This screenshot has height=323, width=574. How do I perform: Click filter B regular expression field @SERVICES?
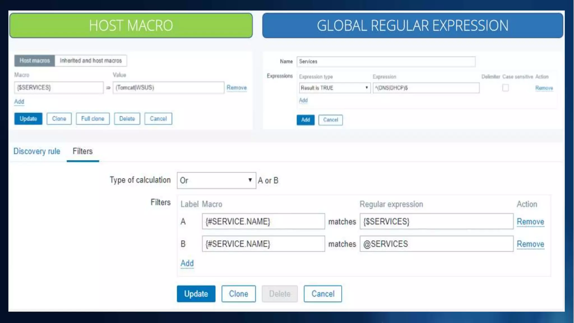(x=437, y=244)
